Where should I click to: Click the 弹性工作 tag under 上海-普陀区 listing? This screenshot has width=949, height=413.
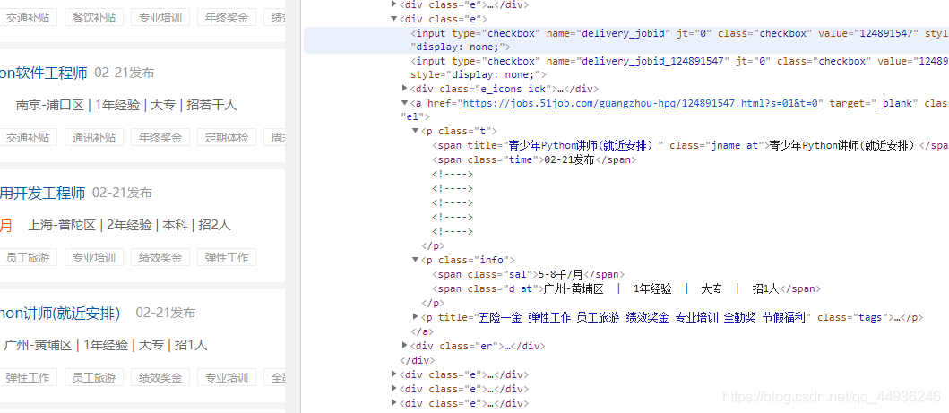pos(227,257)
